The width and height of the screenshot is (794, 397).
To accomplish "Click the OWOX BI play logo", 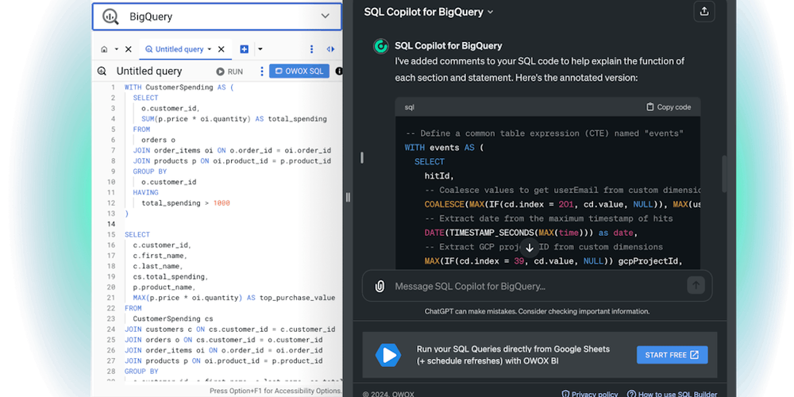I will click(388, 355).
